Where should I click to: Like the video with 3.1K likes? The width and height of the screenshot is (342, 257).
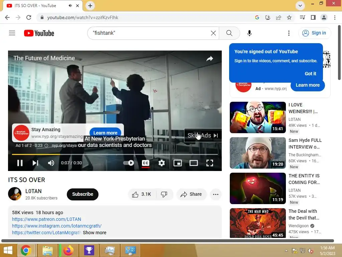tap(142, 194)
